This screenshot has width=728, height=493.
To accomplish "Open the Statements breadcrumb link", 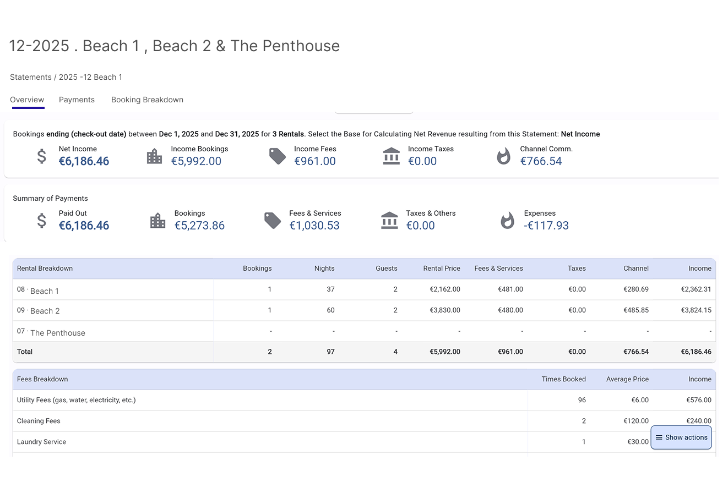I will point(30,77).
